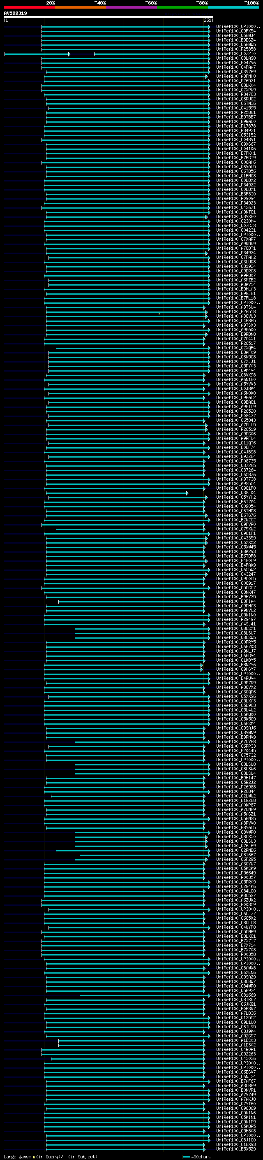Click the label UniRef100_Q6VAL5
This screenshot has height=1160, width=263.
click(x=236, y=167)
